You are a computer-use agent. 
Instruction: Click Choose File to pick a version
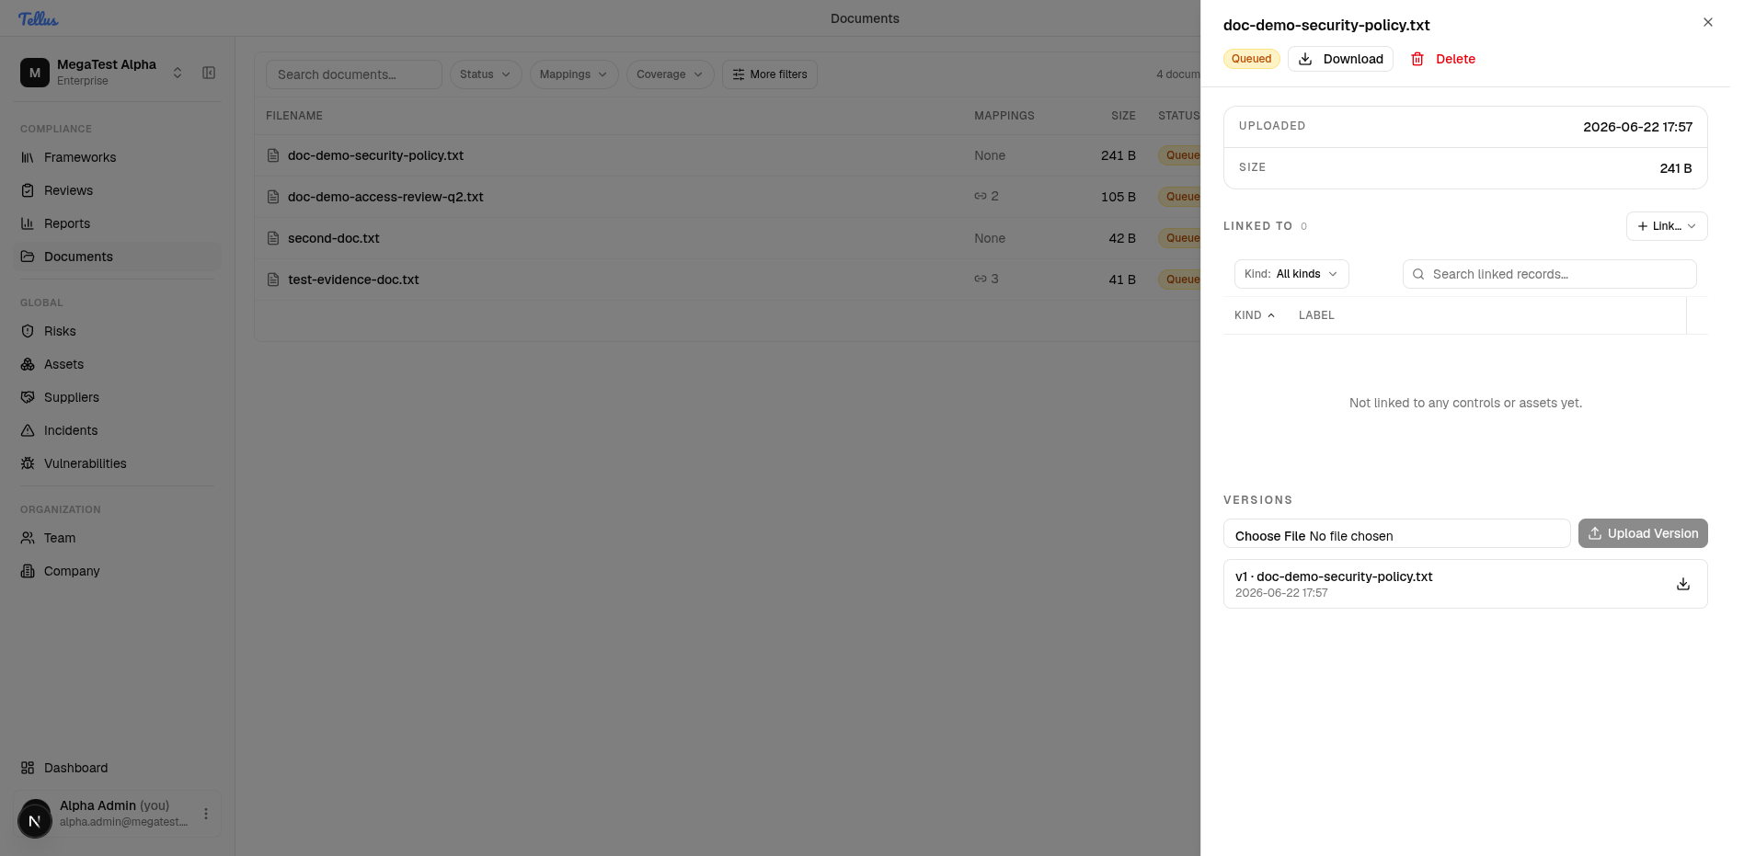click(1270, 536)
